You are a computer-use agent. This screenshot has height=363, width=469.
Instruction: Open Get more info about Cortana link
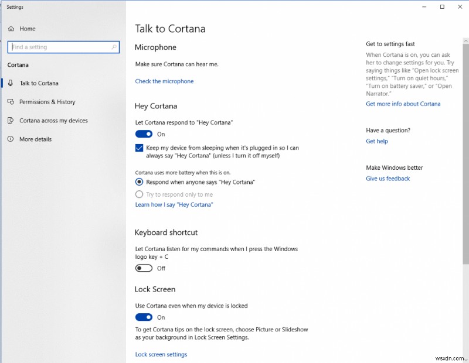(403, 104)
